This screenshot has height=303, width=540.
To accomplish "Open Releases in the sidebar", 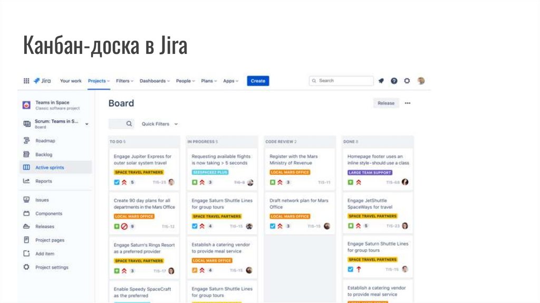I will click(45, 226).
